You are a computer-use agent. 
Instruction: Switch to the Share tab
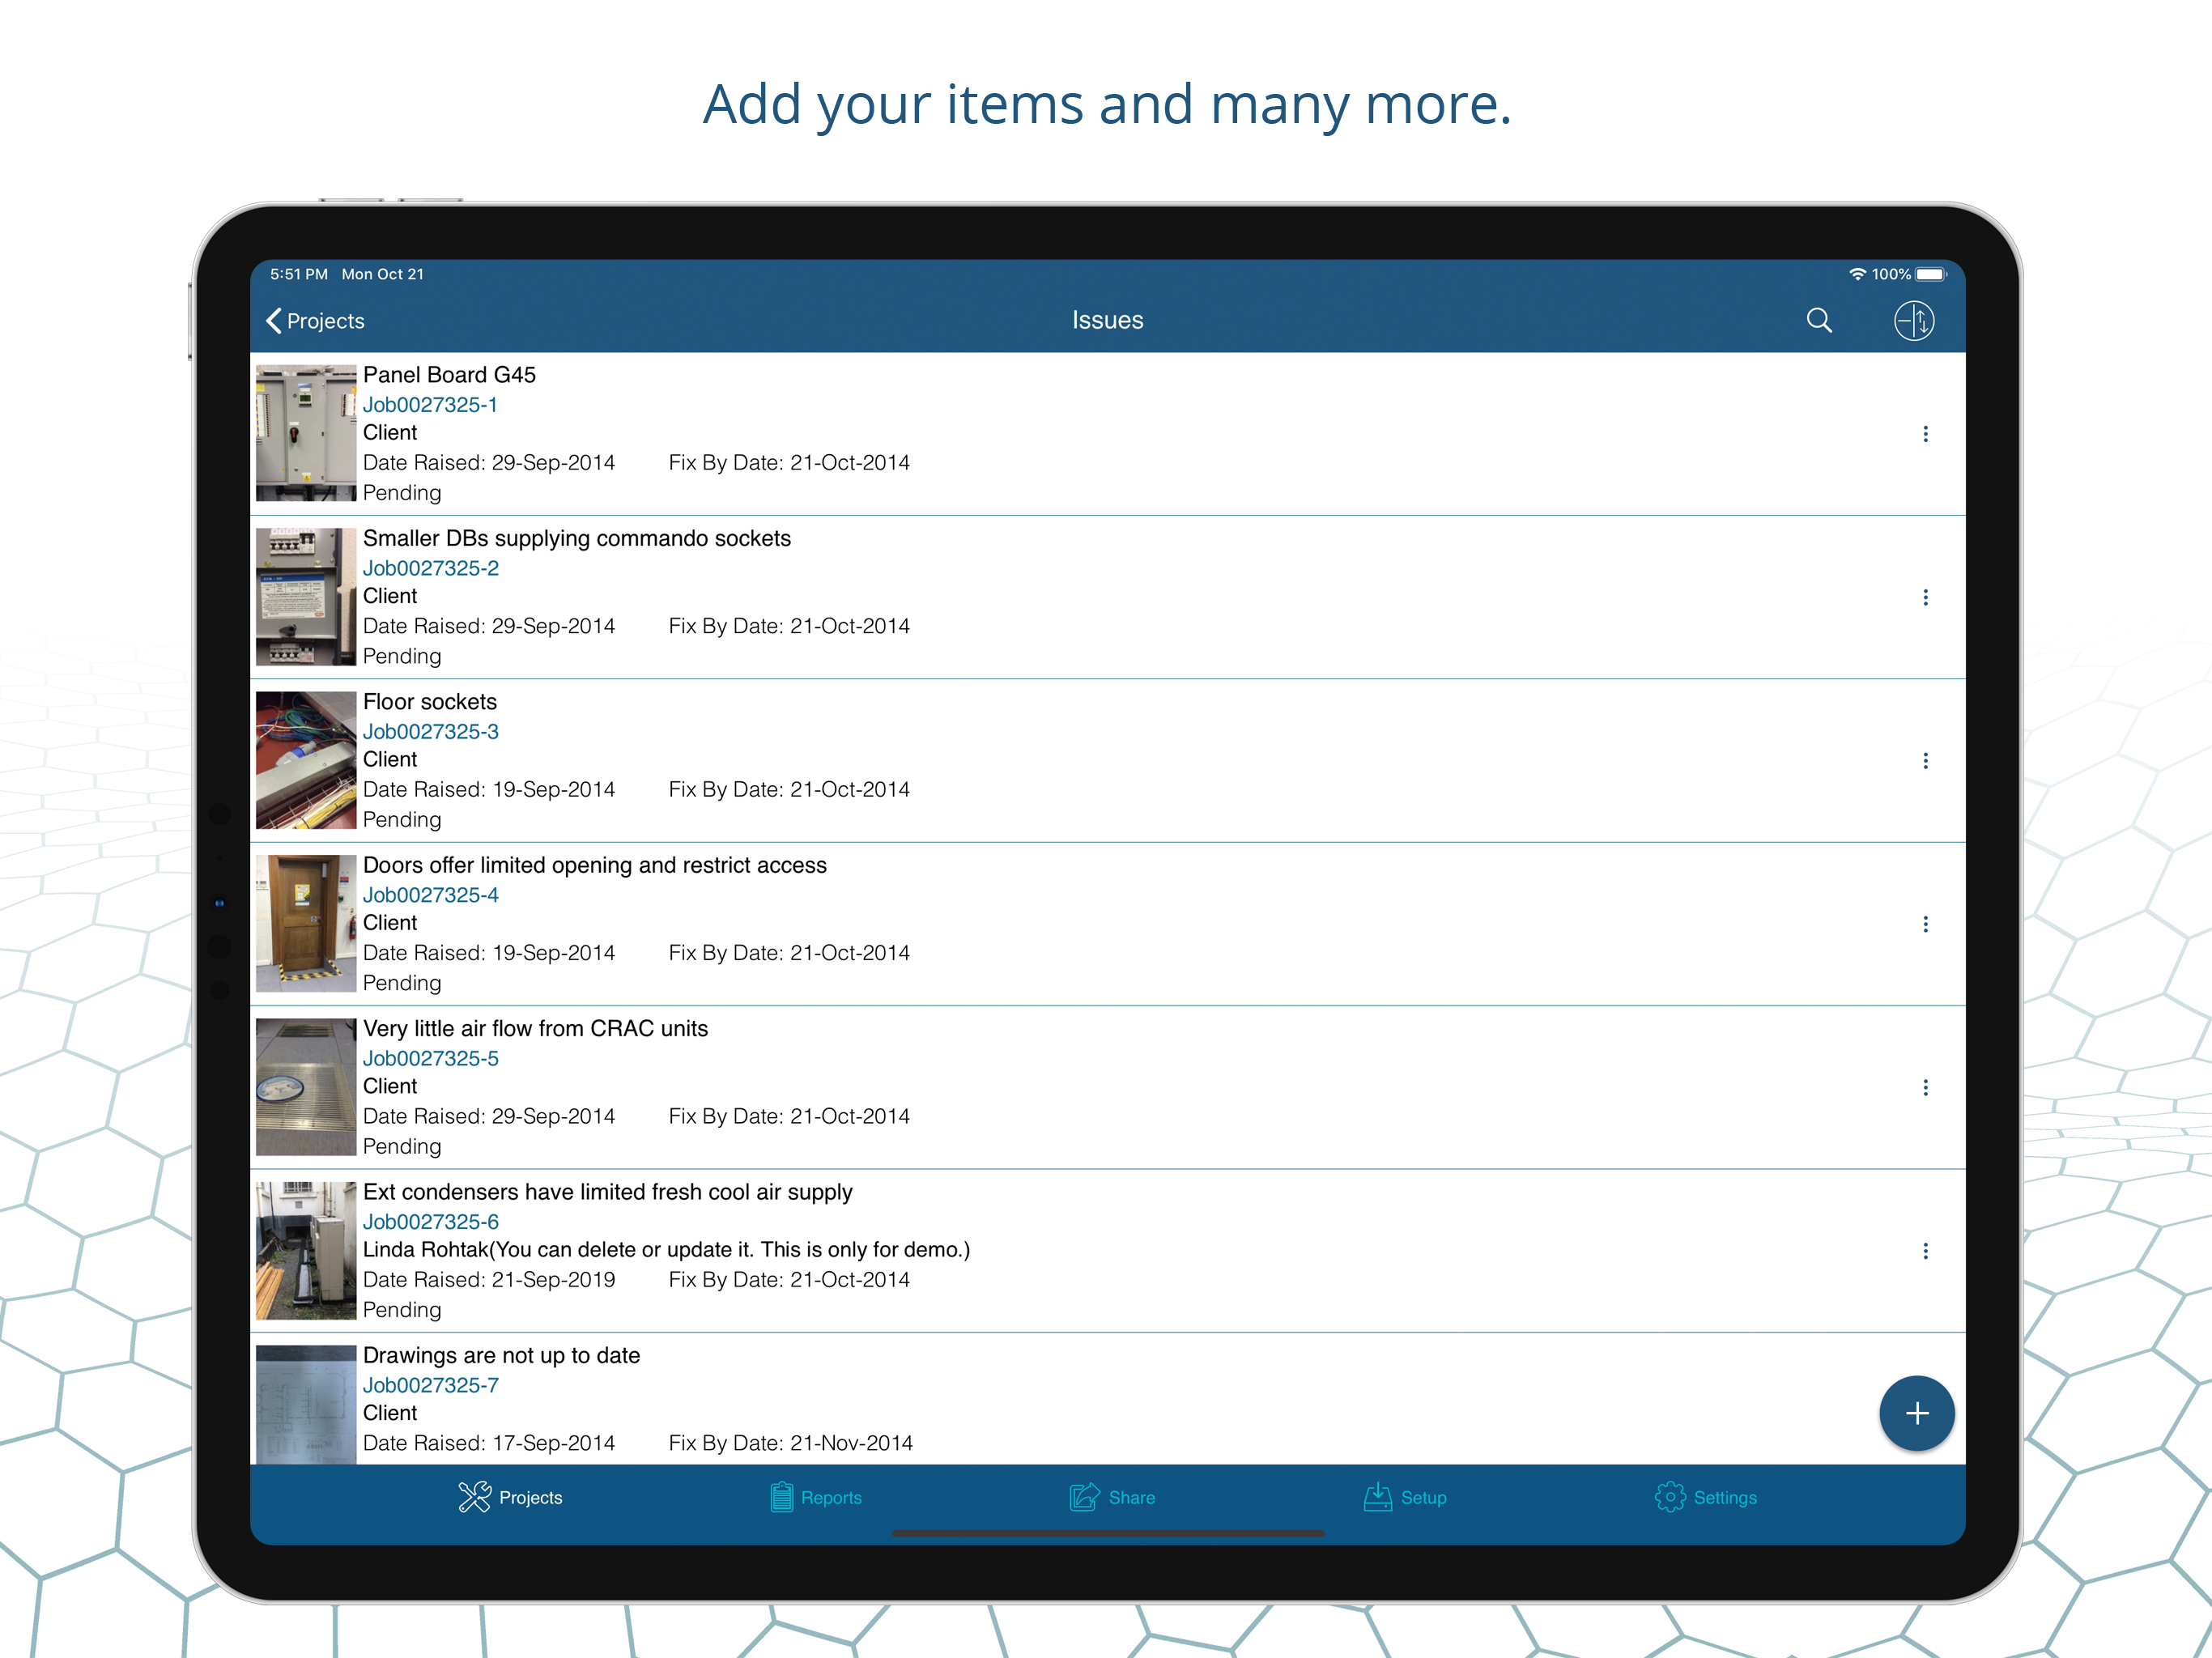(x=1111, y=1497)
